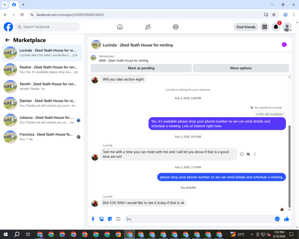This screenshot has width=299, height=239.
Task: Click Mark as pending button
Action: click(141, 68)
